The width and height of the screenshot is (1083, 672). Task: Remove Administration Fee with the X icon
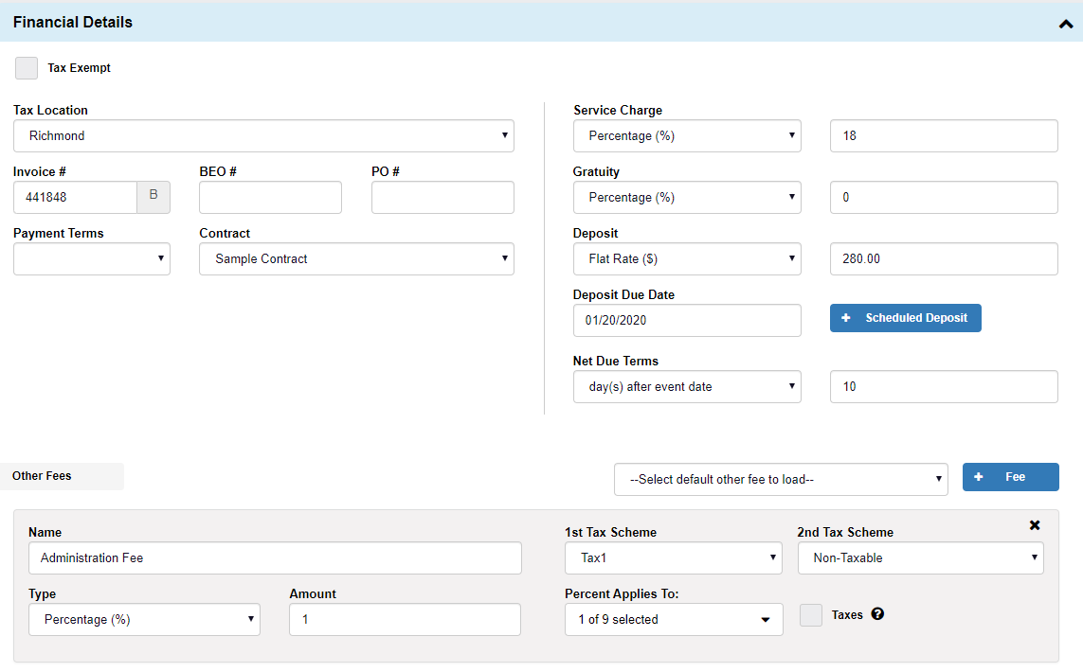click(1035, 525)
